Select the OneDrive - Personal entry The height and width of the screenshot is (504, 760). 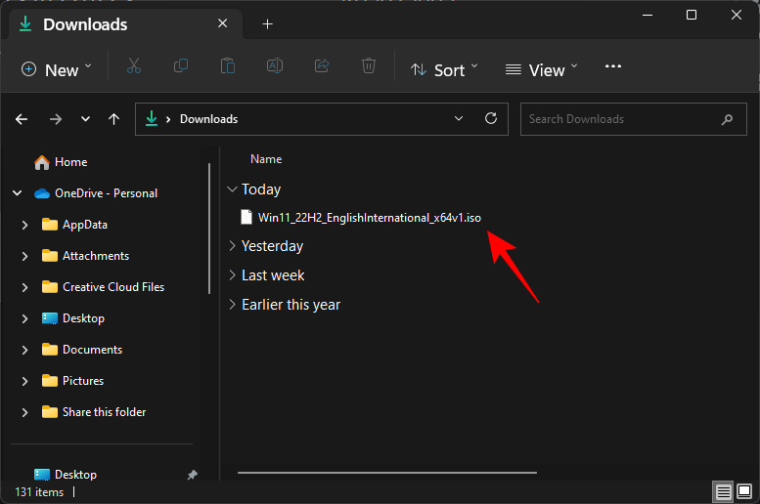click(x=96, y=193)
